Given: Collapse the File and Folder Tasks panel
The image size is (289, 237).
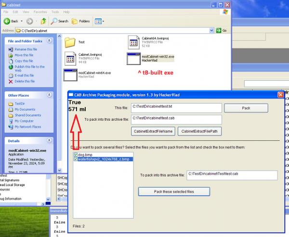Looking at the screenshot, I should (49, 40).
